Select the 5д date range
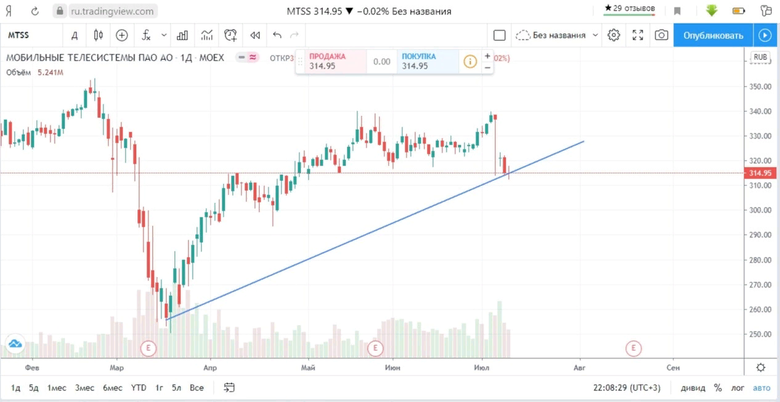Viewport: 780px width, 402px height. tap(34, 388)
